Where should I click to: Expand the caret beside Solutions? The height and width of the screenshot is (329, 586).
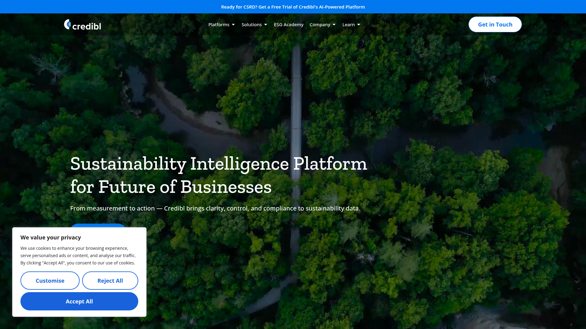[266, 25]
